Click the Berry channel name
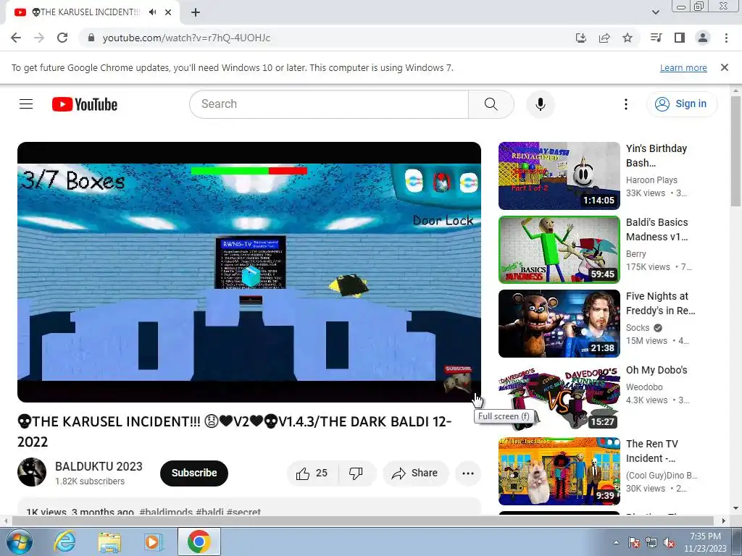Image resolution: width=742 pixels, height=556 pixels. [636, 254]
